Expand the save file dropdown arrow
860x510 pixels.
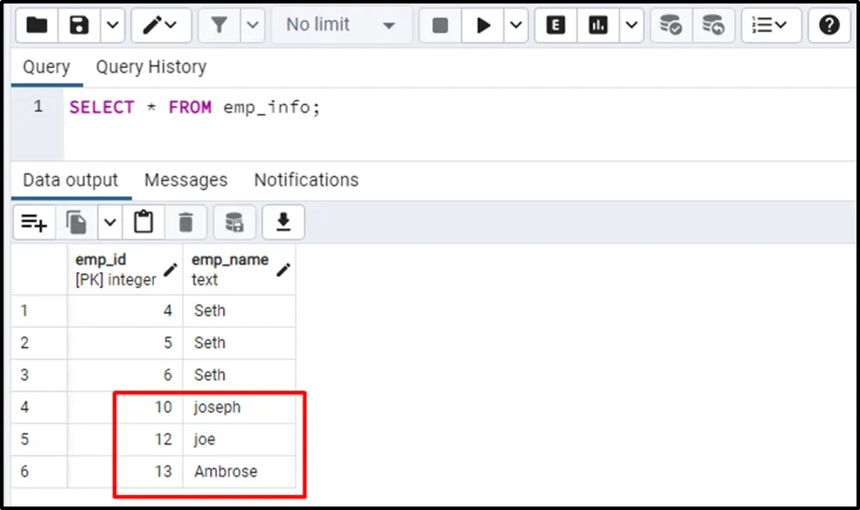pos(112,25)
